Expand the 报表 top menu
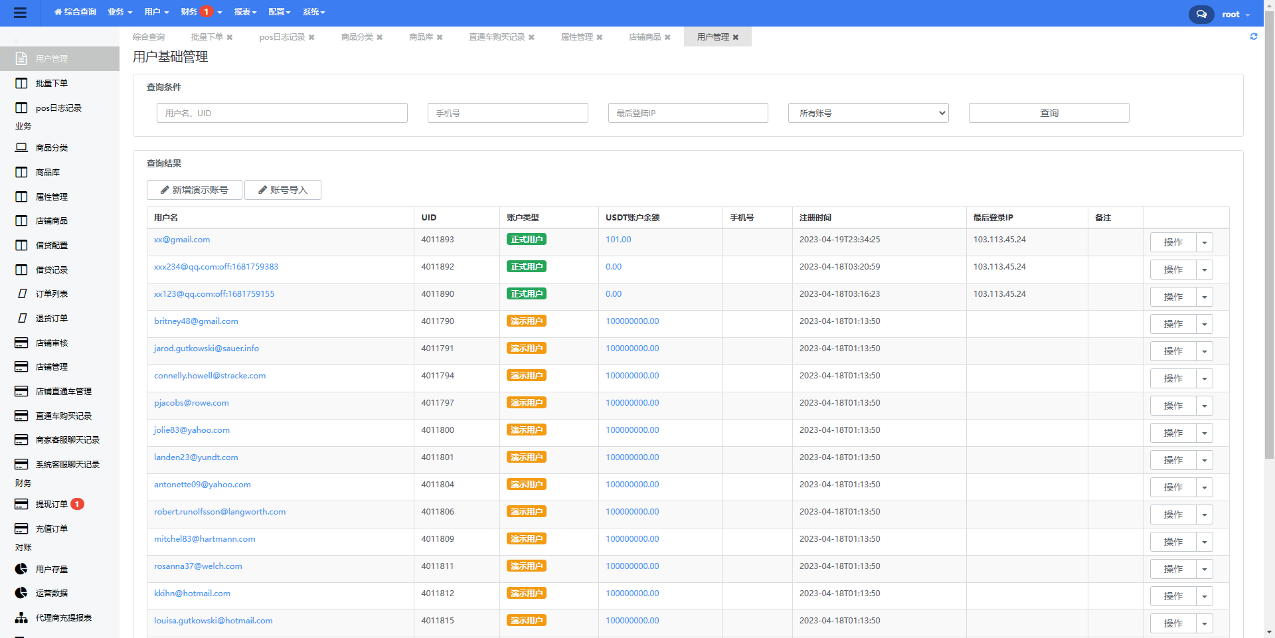 tap(245, 12)
